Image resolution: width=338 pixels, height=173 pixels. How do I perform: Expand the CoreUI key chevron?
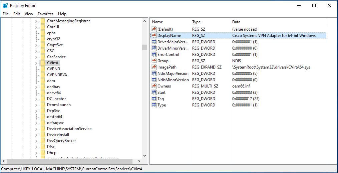[x=36, y=27]
